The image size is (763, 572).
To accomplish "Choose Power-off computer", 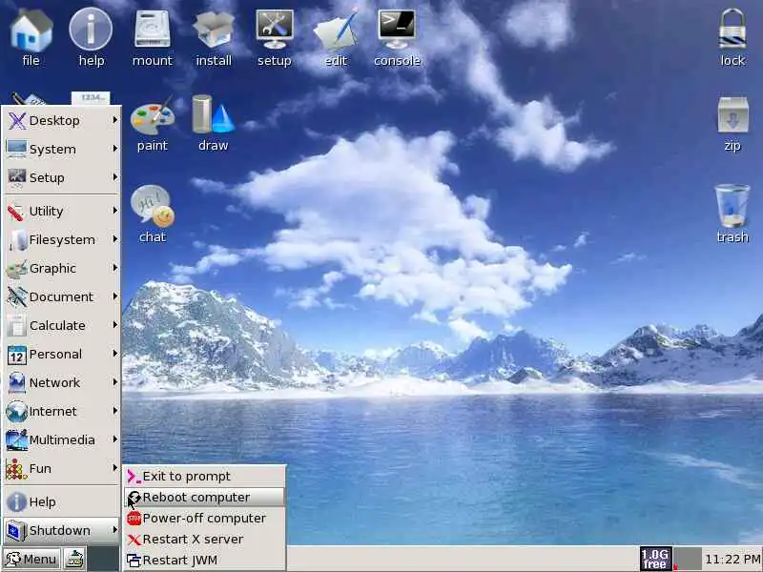I will [x=204, y=518].
